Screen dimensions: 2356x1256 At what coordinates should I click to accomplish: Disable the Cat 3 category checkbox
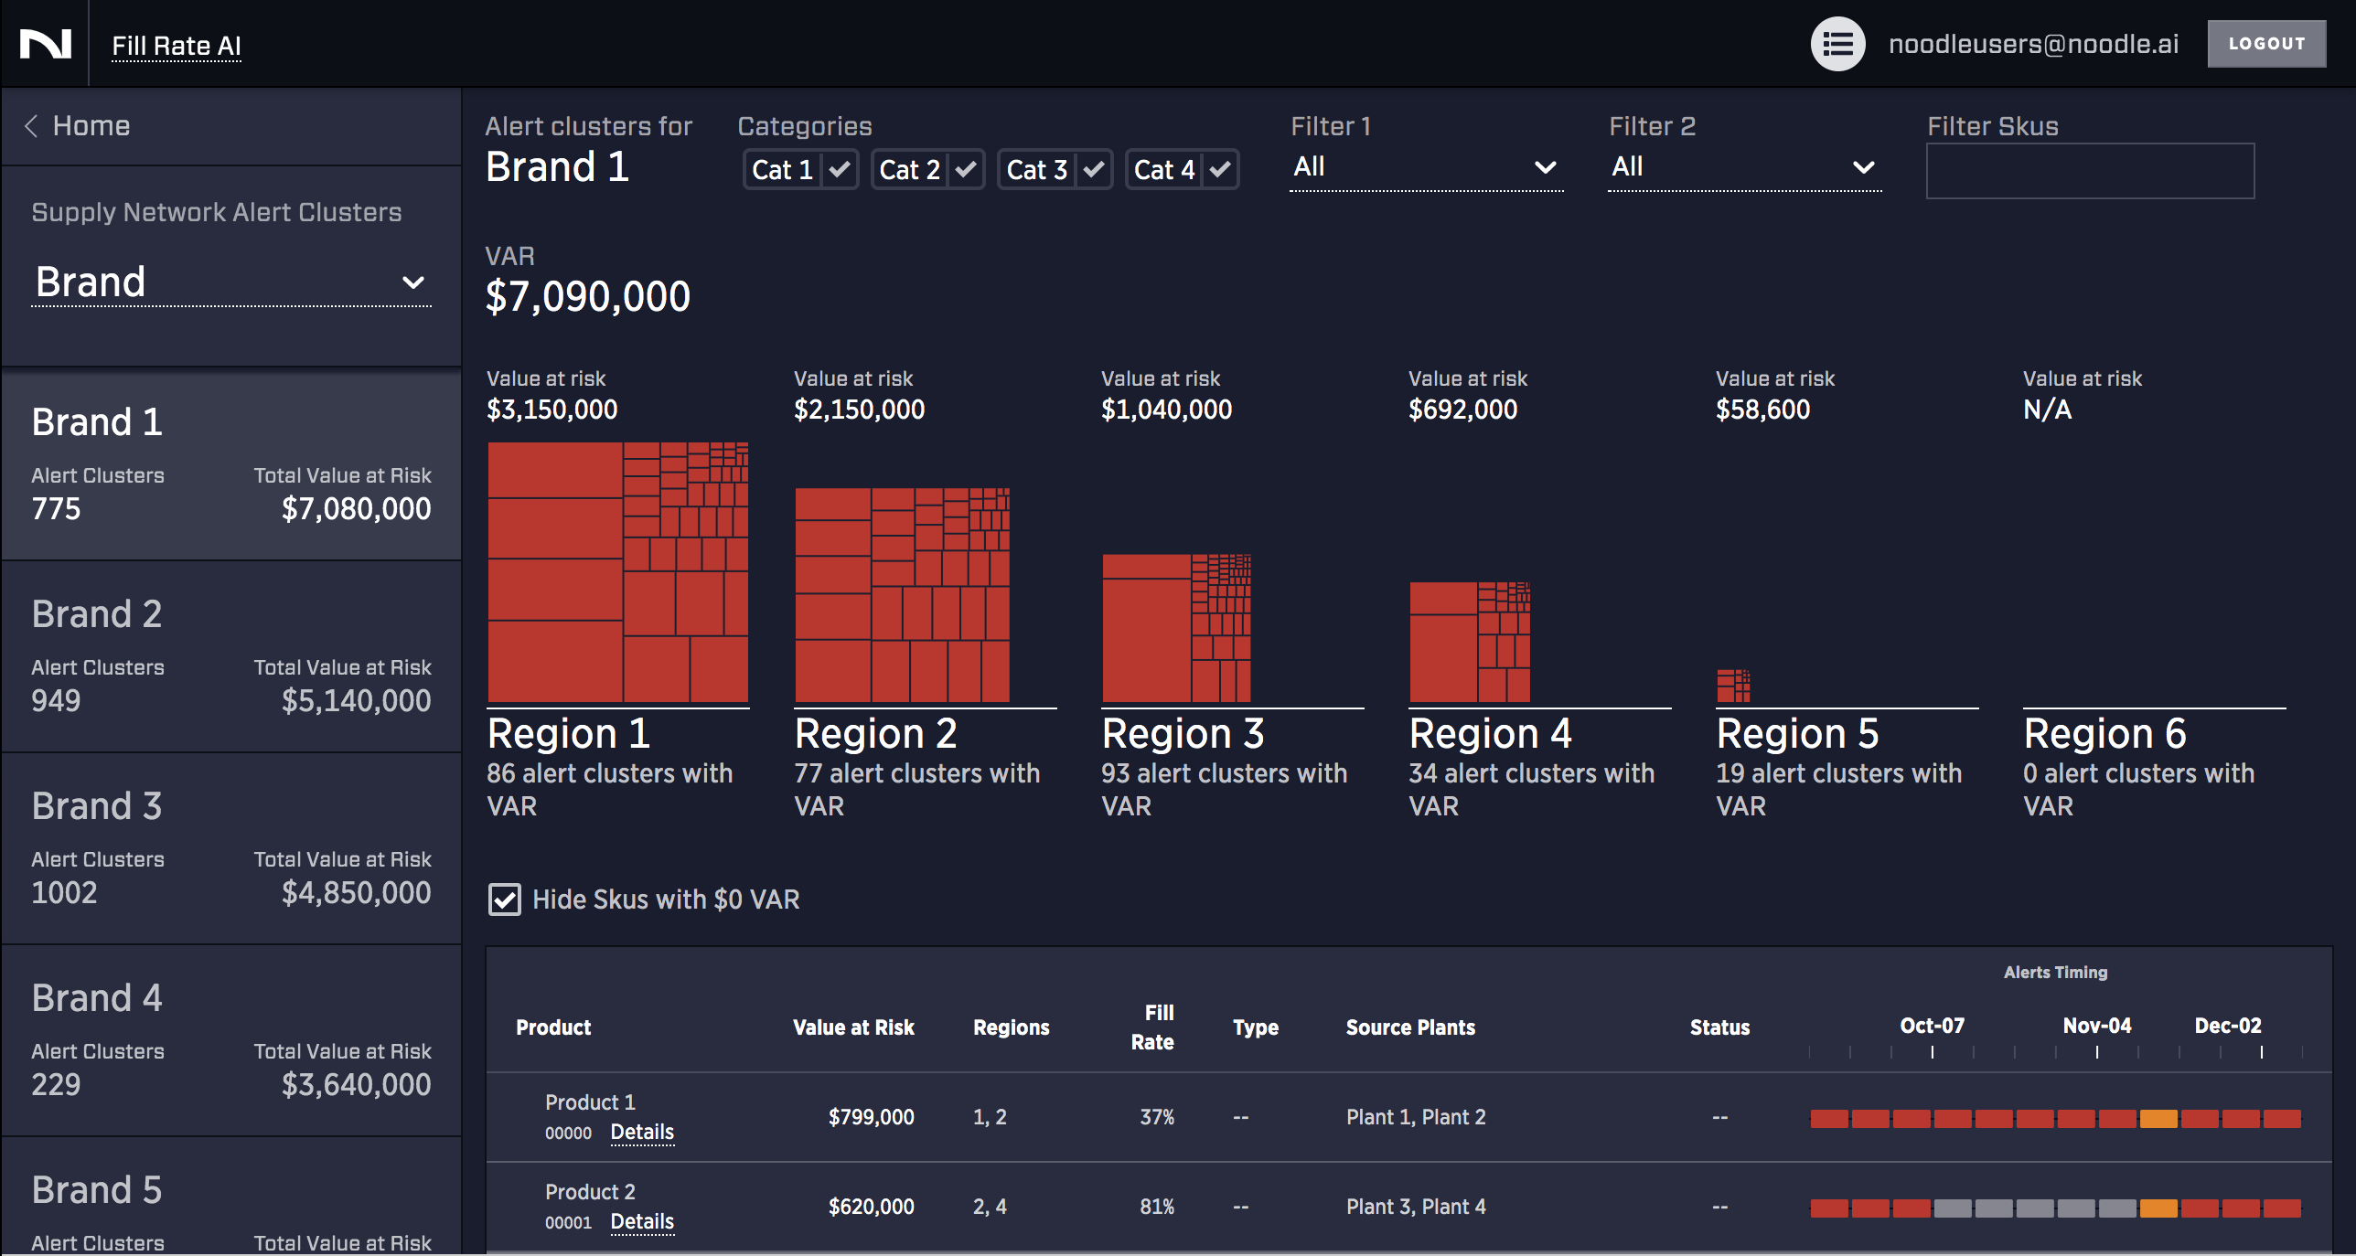click(1092, 169)
